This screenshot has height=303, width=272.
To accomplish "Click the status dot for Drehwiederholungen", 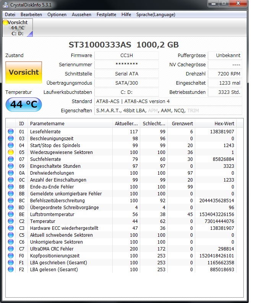I will coord(11,173).
